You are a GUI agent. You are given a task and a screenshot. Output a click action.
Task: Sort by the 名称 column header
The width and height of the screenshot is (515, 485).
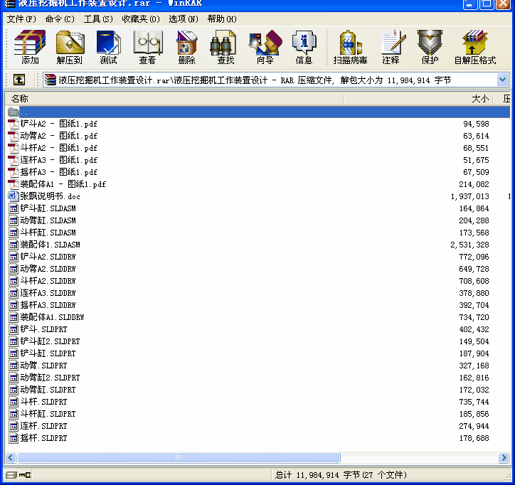174,99
